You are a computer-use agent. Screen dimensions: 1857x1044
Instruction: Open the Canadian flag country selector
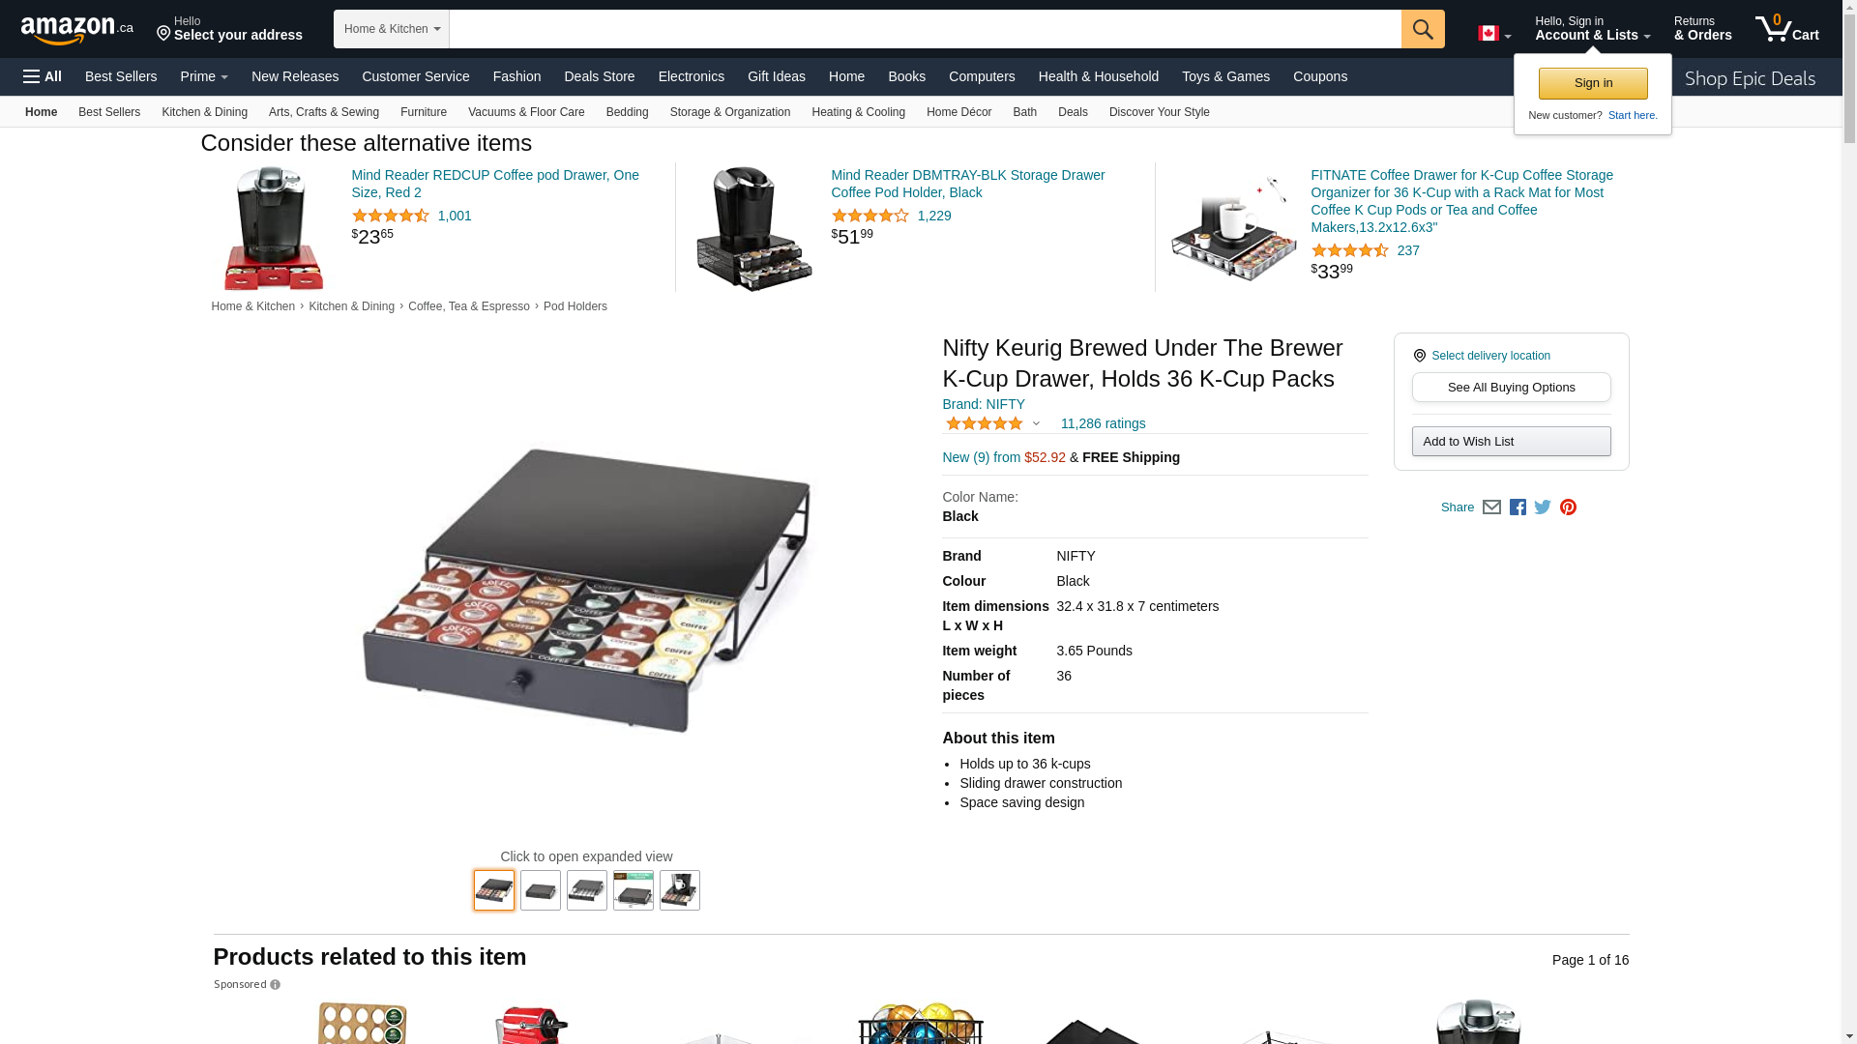[1494, 34]
